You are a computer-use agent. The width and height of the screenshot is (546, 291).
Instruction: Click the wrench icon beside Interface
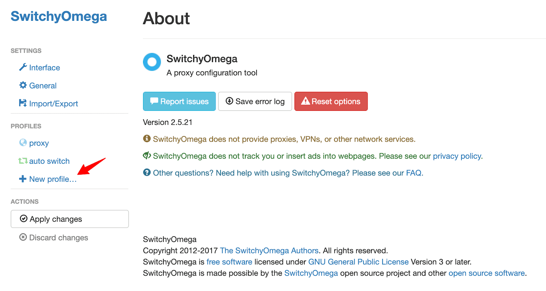[23, 67]
